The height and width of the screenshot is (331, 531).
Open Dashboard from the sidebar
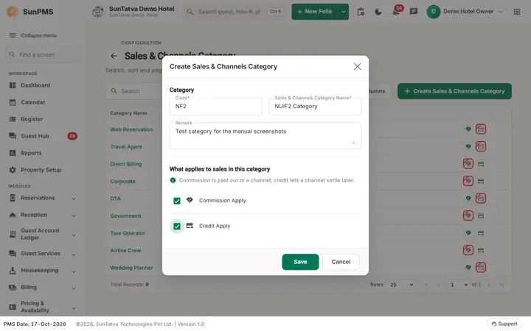[x=35, y=85]
